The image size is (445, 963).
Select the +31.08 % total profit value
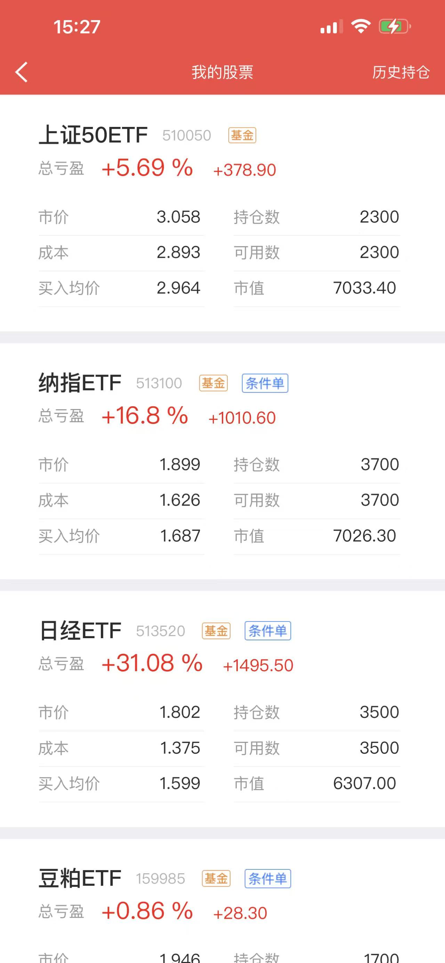(152, 663)
